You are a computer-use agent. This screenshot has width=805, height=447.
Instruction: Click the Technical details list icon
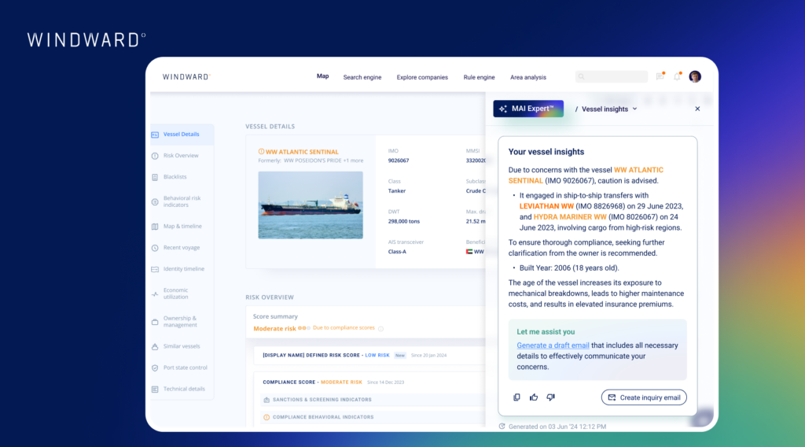coord(155,390)
